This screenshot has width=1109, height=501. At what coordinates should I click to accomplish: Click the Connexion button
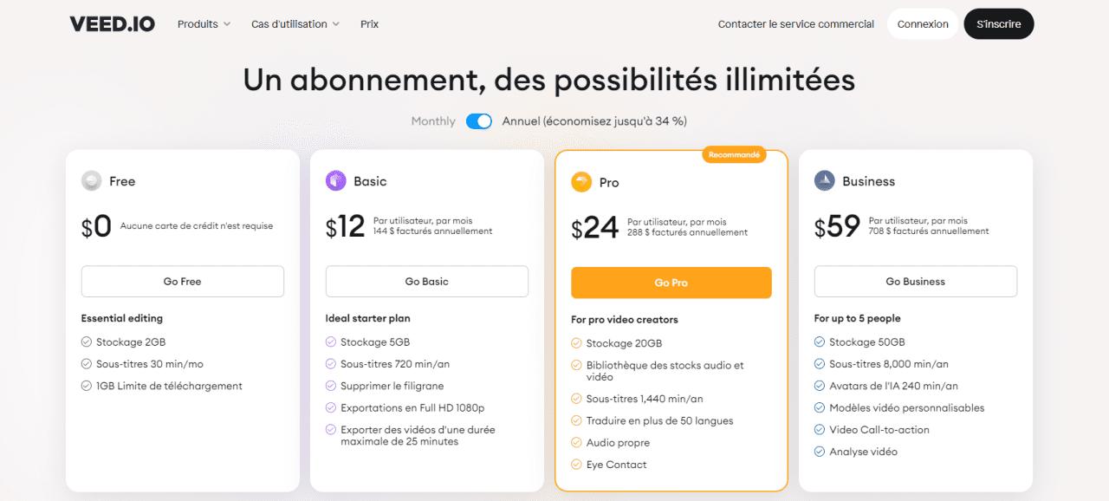[923, 24]
